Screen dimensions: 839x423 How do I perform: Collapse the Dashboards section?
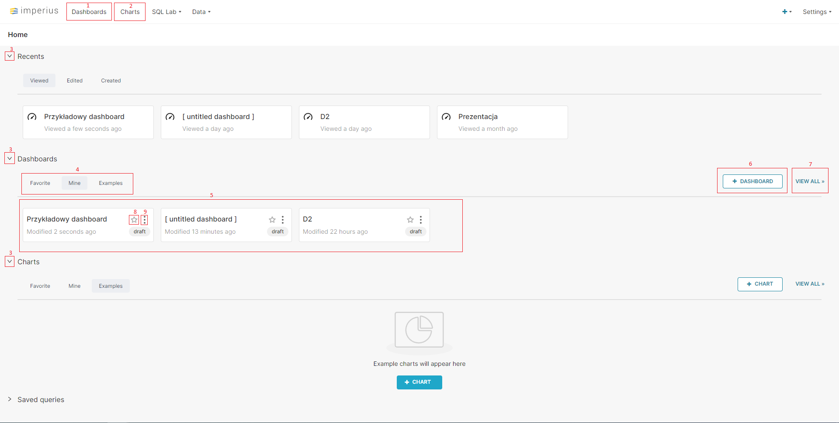10,158
